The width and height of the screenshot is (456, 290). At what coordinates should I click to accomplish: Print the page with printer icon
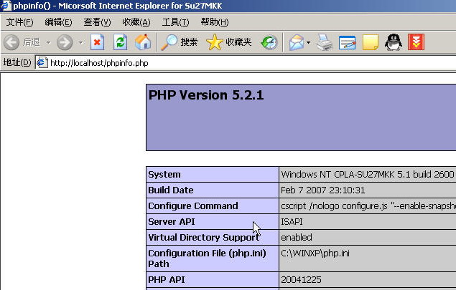[325, 42]
